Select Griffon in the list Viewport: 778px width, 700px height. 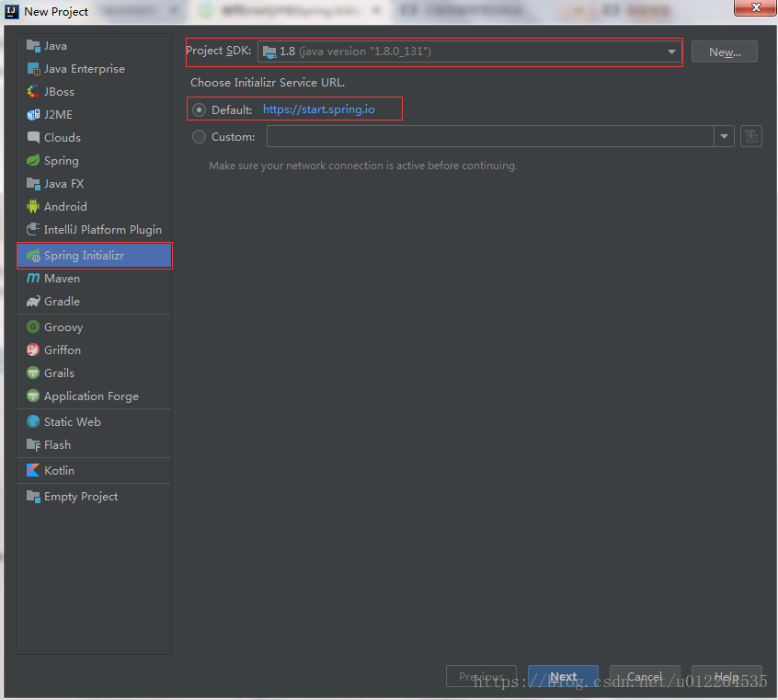click(94, 350)
